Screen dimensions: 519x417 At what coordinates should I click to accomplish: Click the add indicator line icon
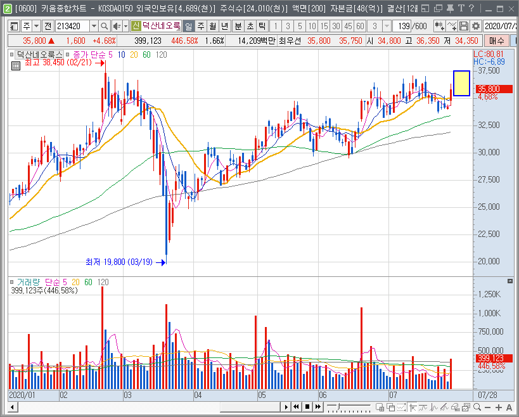(451, 26)
